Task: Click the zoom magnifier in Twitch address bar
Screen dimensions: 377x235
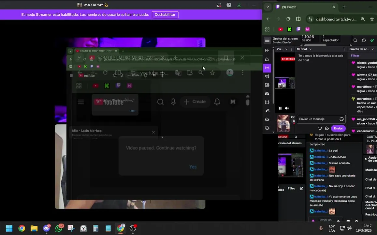Action: click(x=363, y=19)
